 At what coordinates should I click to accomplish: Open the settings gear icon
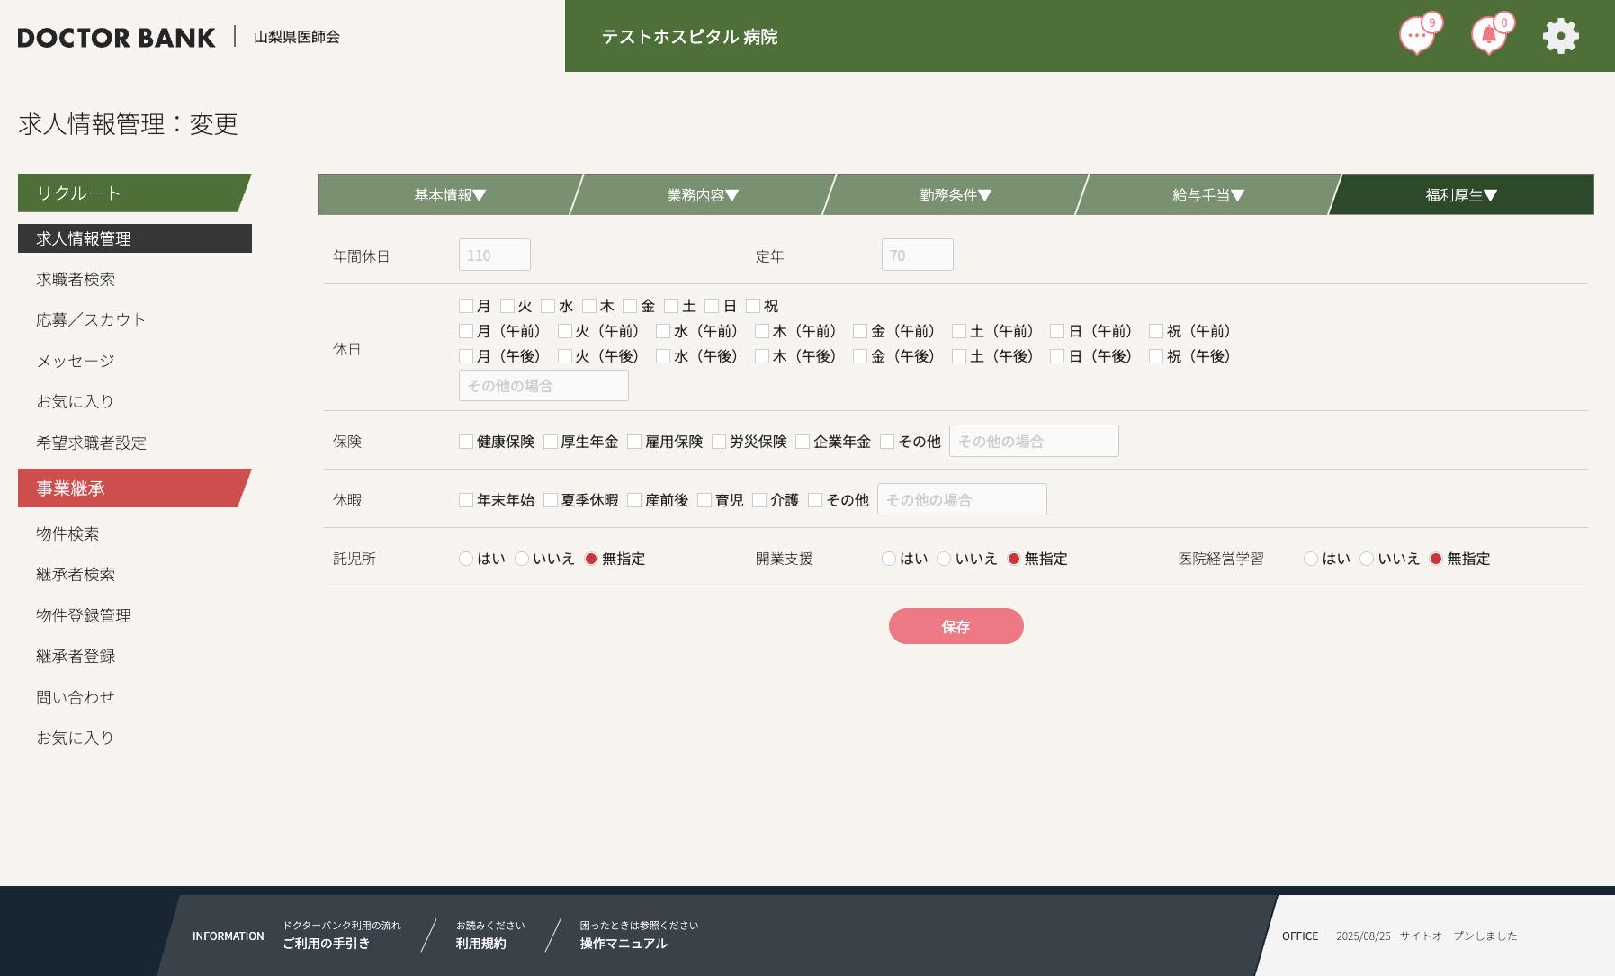click(x=1560, y=36)
